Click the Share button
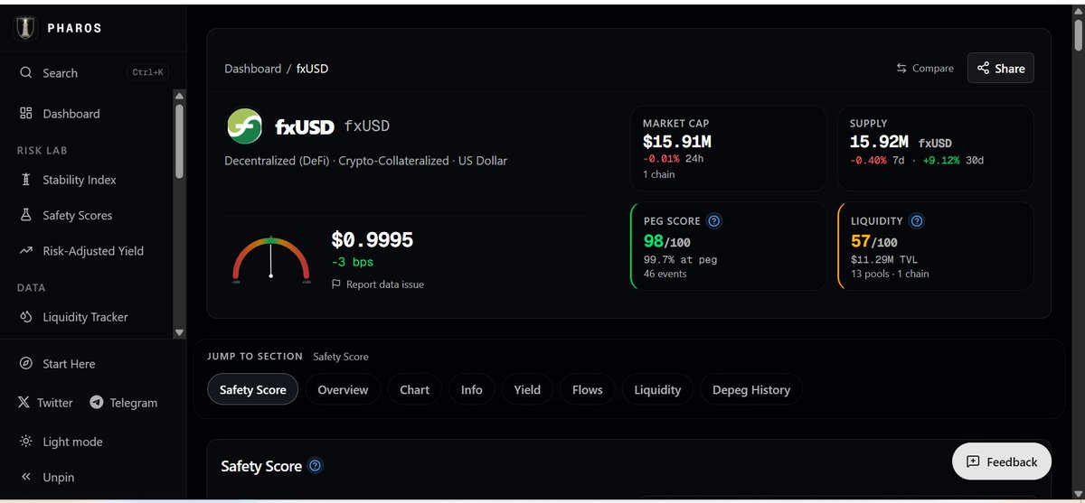This screenshot has width=1085, height=503. coord(1000,69)
